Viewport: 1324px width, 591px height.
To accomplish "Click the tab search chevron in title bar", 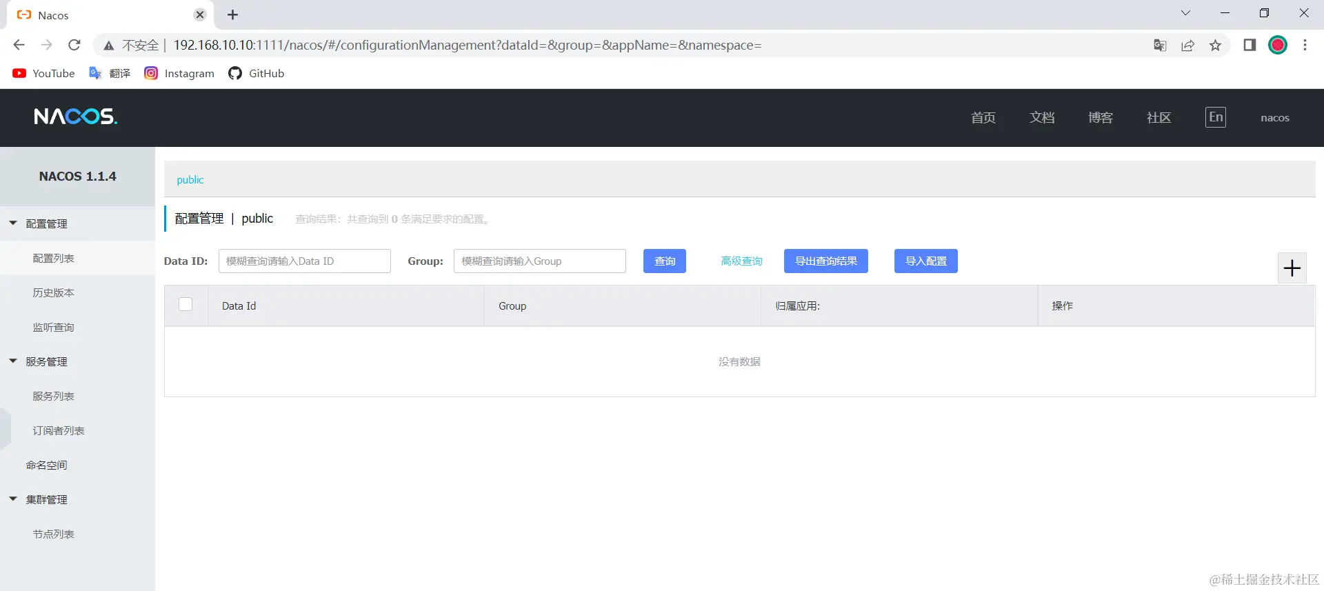I will click(1185, 13).
